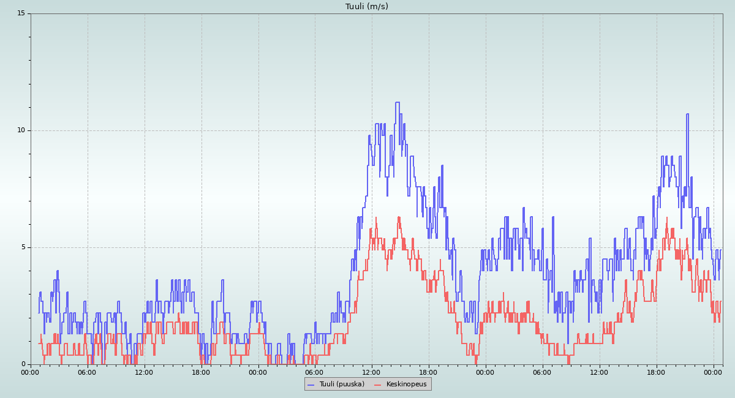Click the rightmost 06:00 x-axis label
The width and height of the screenshot is (735, 398).
(543, 372)
